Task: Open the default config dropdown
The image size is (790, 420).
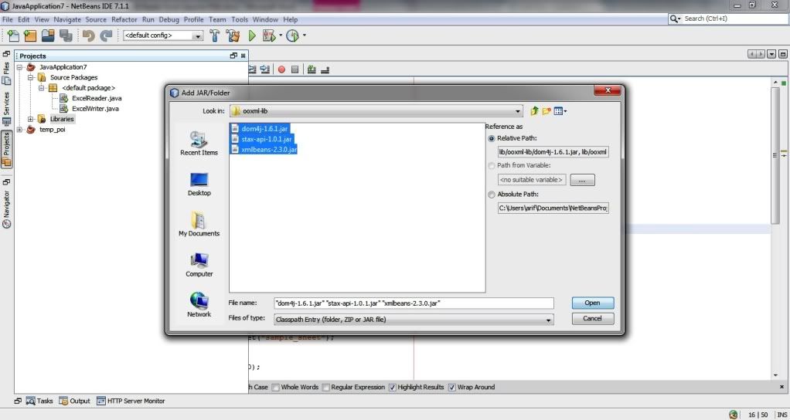Action: click(198, 36)
